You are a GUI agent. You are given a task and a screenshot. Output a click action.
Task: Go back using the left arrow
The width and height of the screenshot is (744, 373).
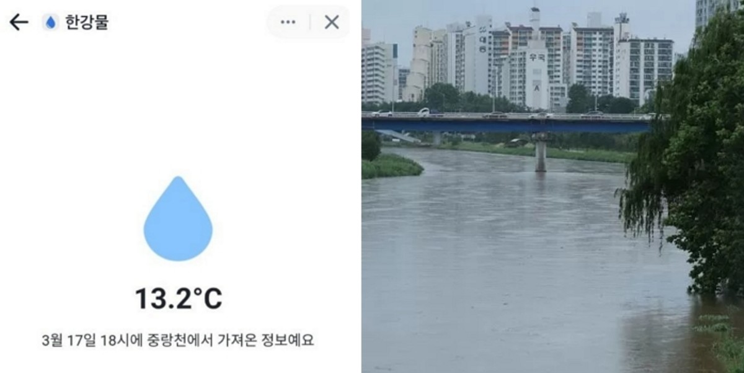[x=19, y=22]
